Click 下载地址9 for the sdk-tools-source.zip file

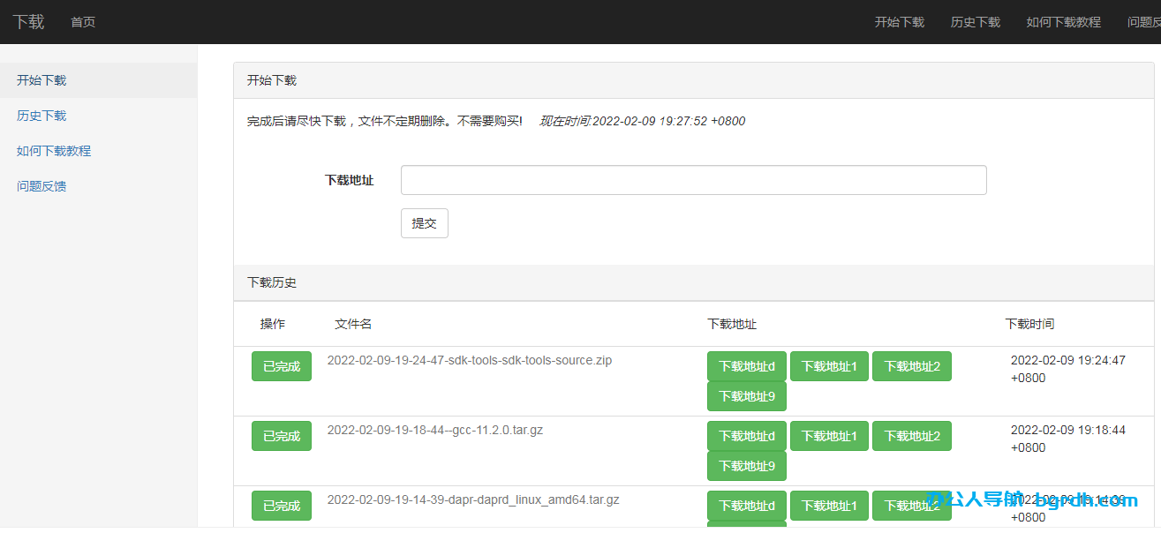(x=746, y=395)
